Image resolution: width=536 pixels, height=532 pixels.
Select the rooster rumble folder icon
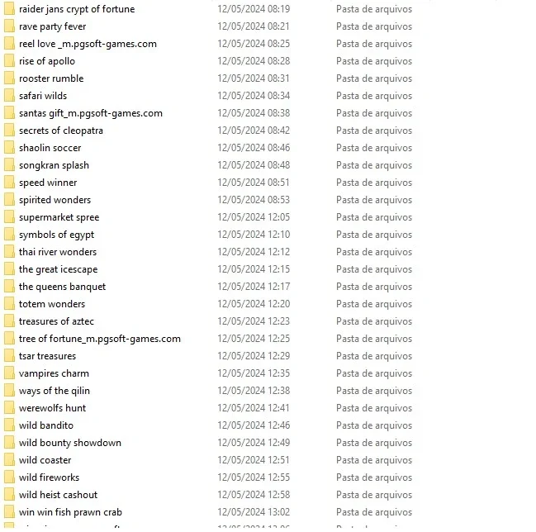click(x=9, y=78)
